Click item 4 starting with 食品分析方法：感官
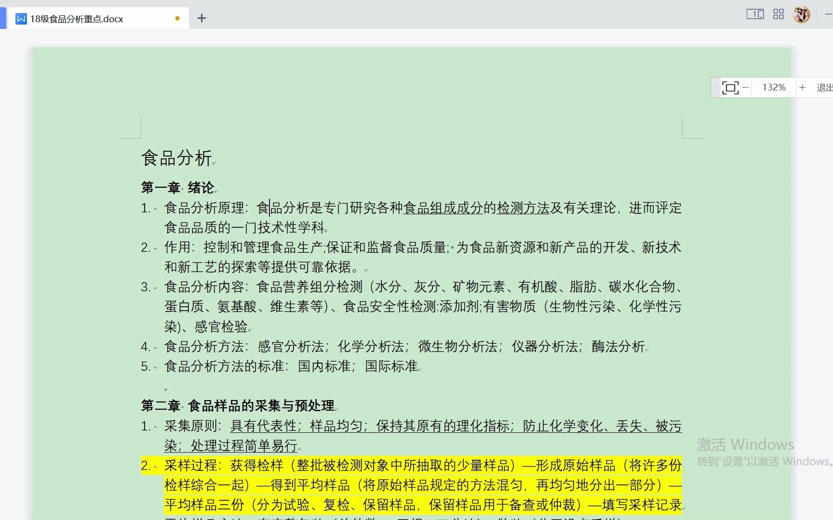 394,347
